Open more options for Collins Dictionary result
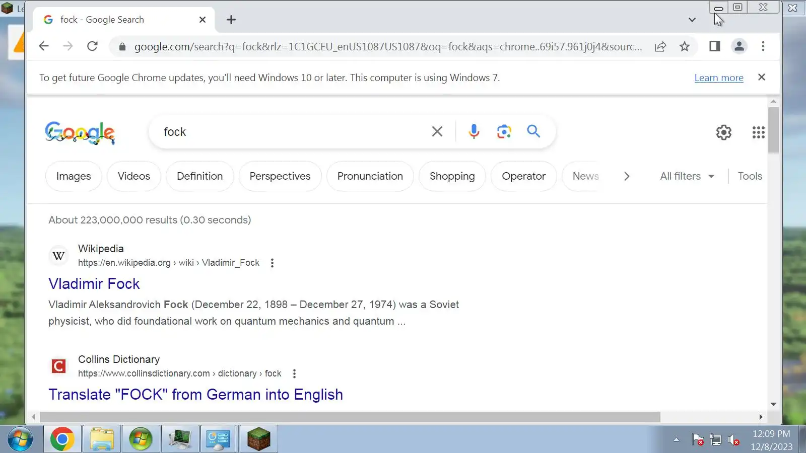This screenshot has width=806, height=453. click(294, 373)
